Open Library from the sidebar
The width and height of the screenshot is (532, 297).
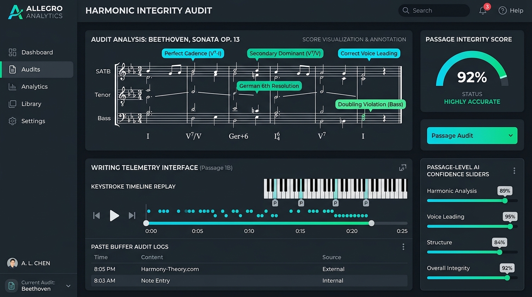point(37,104)
